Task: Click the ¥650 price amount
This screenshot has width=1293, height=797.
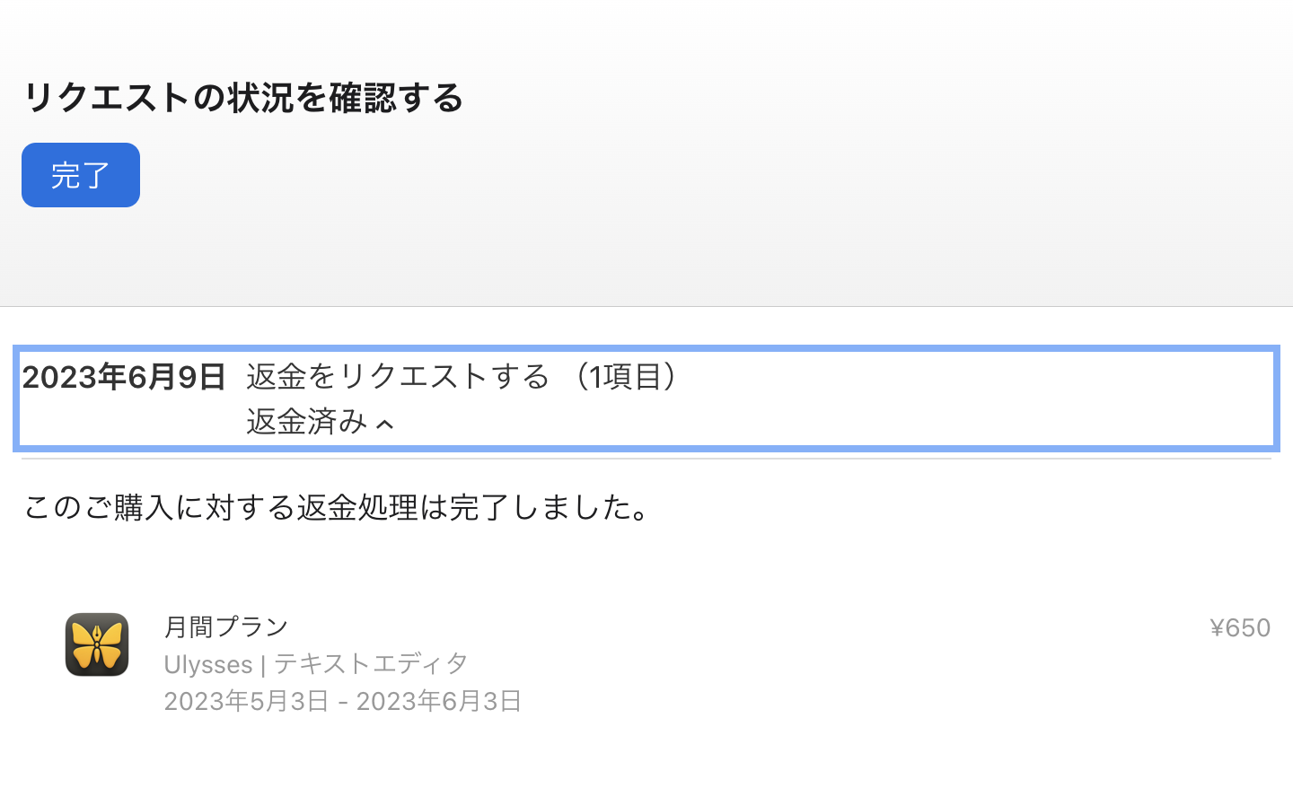Action: pyautogui.click(x=1239, y=627)
